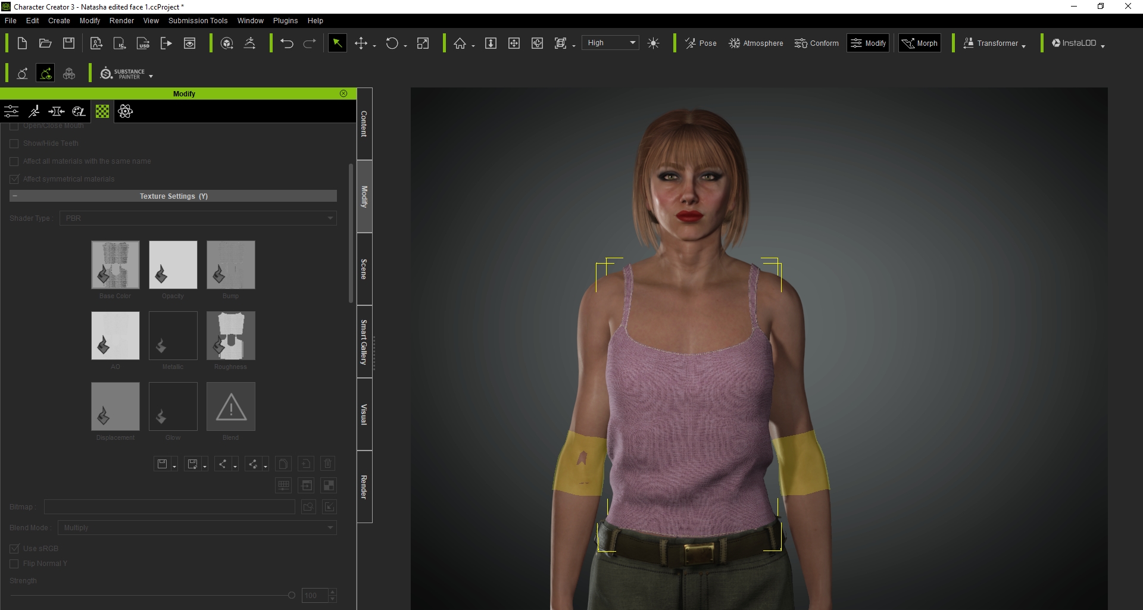Viewport: 1143px width, 610px height.
Task: Toggle the Flip Normal Y checkbox
Action: pos(14,564)
